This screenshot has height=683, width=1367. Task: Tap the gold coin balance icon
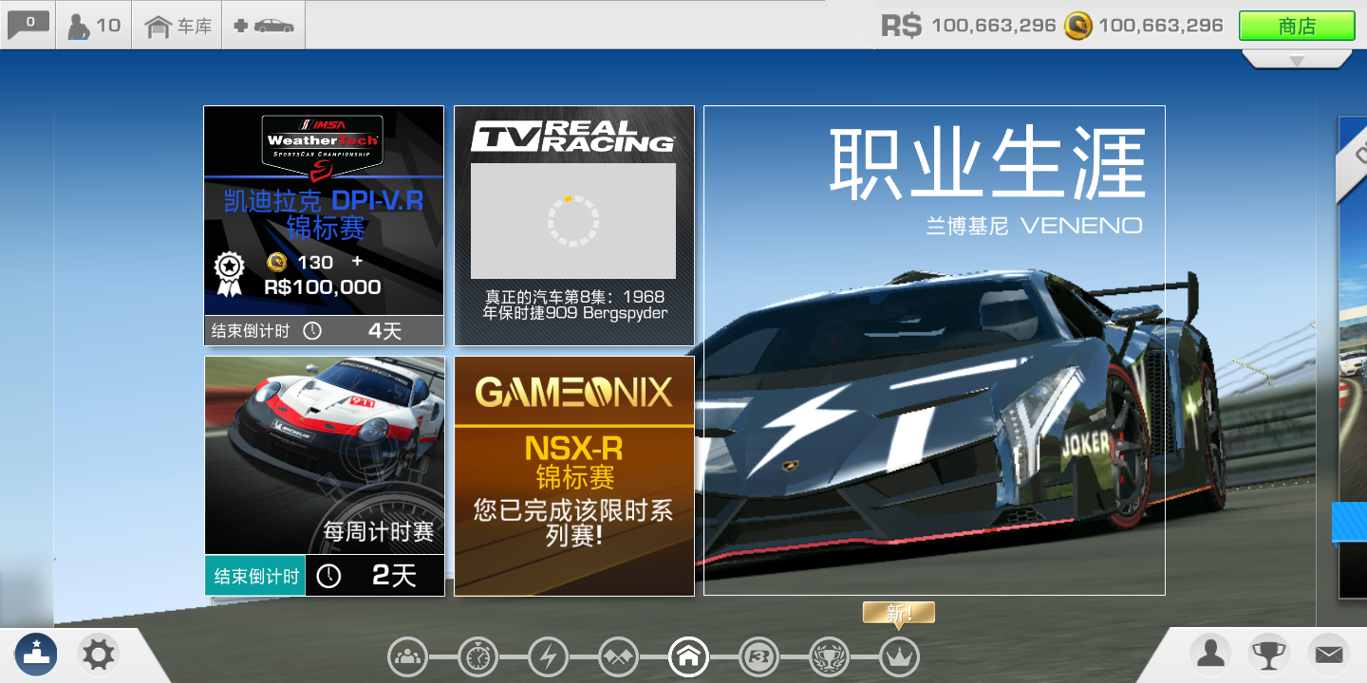coord(1077,26)
